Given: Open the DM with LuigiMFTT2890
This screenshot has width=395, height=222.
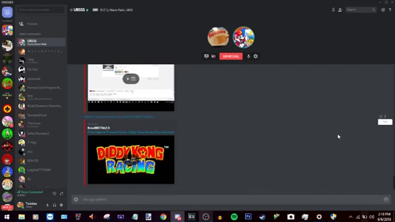Looking at the screenshot, I should pyautogui.click(x=41, y=170).
